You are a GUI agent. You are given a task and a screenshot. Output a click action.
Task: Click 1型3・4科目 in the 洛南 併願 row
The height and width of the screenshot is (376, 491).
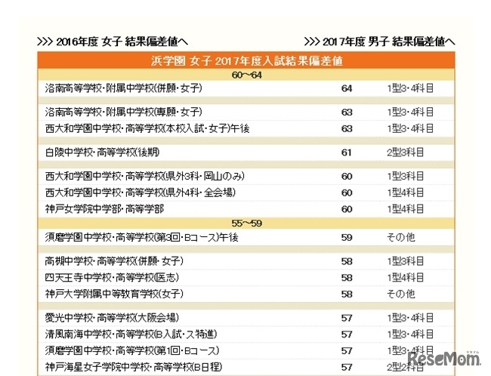[410, 88]
